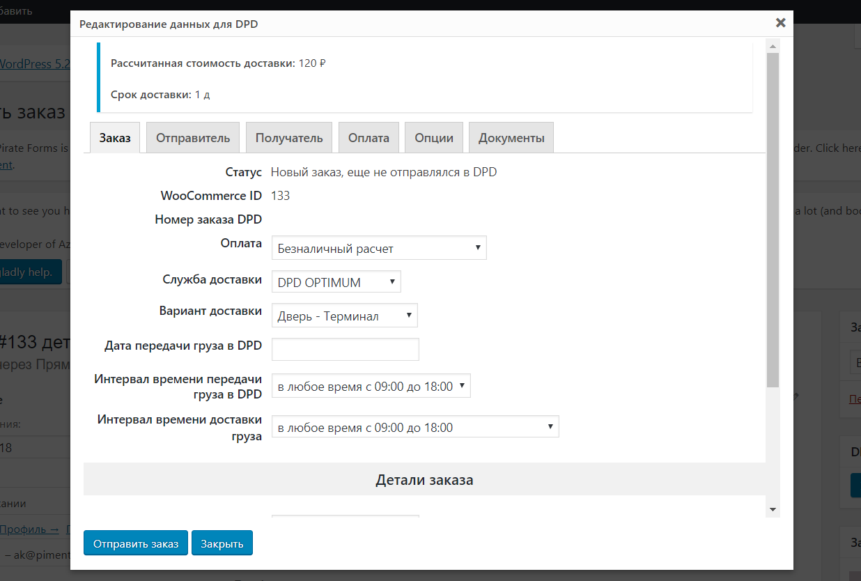861x581 pixels.
Task: Expand the Служба доставки dropdown DPD OPTIMUM
Action: [336, 282]
